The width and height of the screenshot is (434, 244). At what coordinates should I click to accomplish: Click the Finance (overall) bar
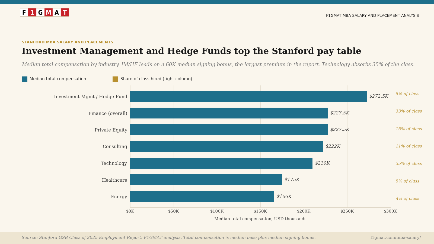(x=229, y=113)
